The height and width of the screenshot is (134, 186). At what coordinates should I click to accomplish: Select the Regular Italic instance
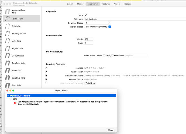22,48
